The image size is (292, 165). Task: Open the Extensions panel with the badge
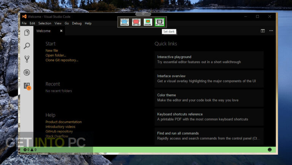pyautogui.click(x=27, y=86)
